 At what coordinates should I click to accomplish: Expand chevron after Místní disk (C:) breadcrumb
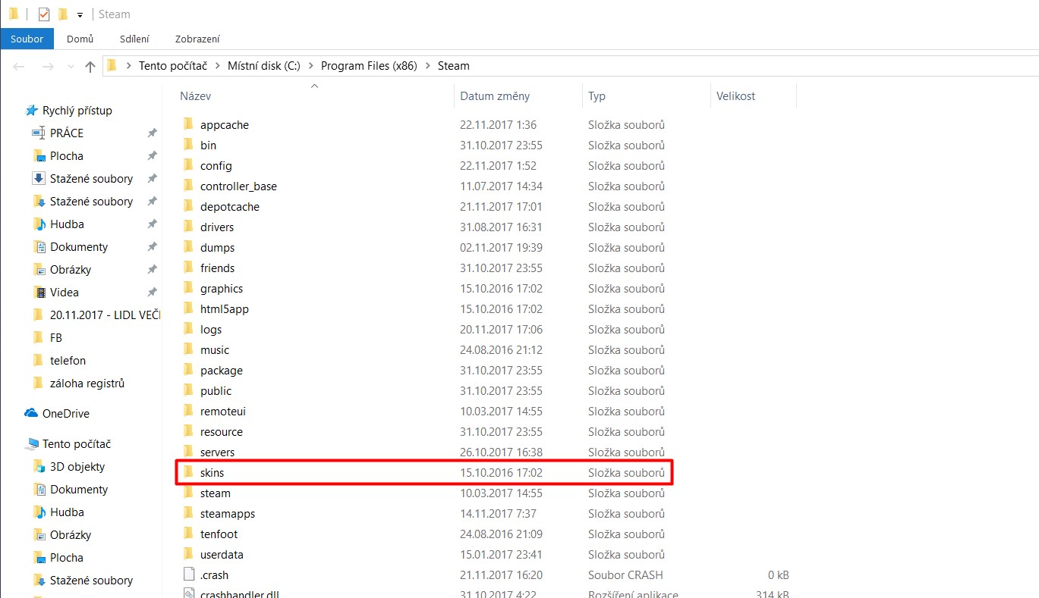pyautogui.click(x=311, y=66)
